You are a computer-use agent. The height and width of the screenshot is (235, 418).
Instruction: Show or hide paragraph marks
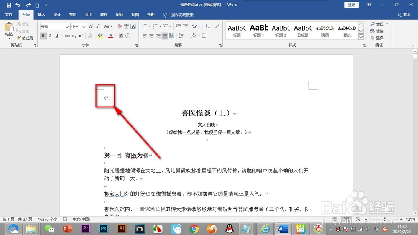217,26
